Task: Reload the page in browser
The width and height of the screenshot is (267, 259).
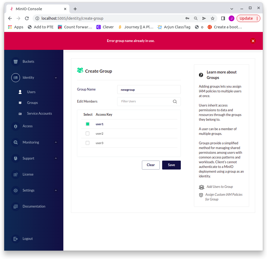Action: 27,18
